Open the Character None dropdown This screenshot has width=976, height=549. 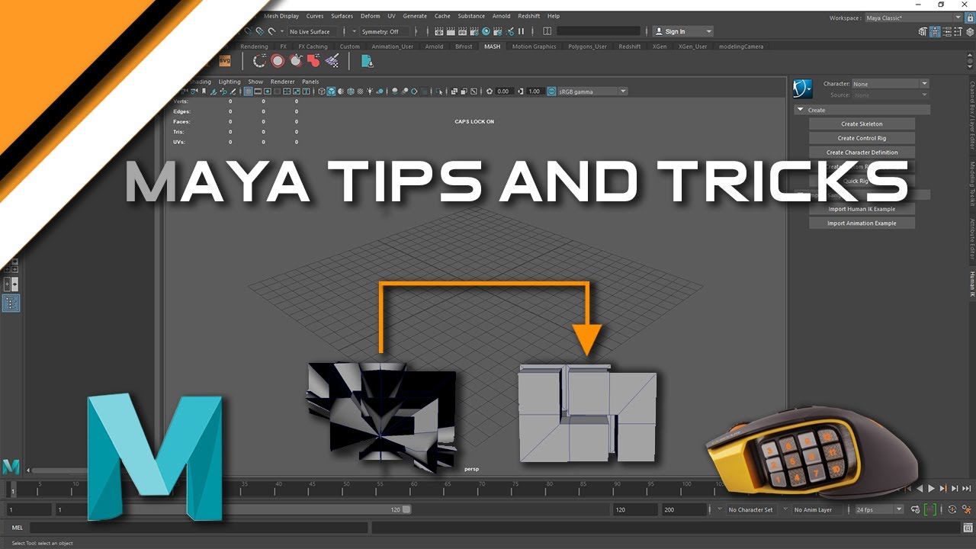(890, 84)
